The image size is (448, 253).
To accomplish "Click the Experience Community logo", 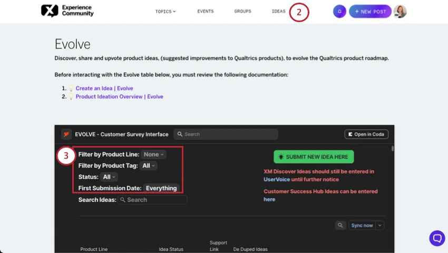I will click(67, 11).
